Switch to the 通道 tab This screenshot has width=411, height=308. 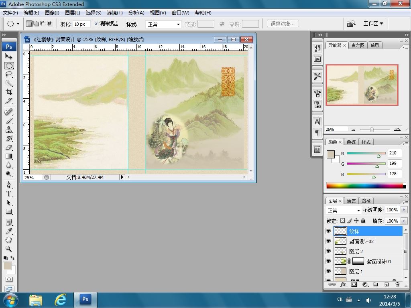(x=351, y=201)
